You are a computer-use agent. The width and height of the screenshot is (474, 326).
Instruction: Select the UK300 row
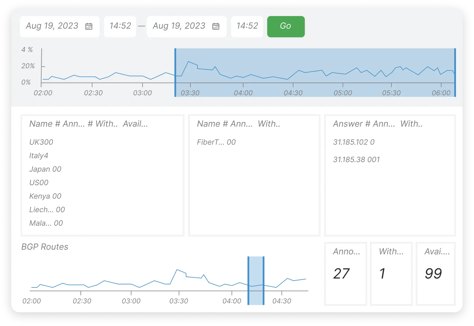coord(41,142)
